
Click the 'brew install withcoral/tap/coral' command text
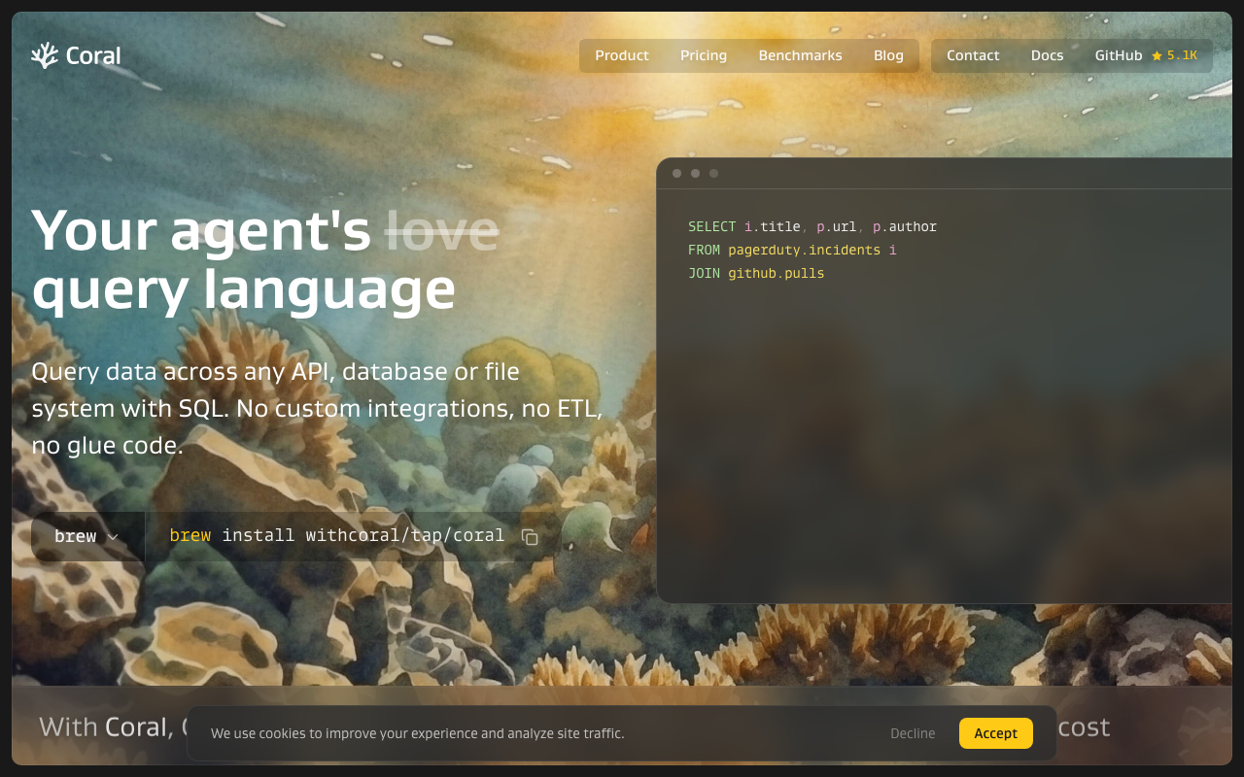point(336,535)
